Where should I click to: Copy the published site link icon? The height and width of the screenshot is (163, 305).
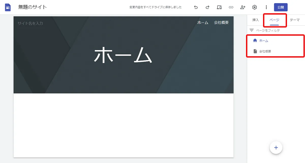tap(231, 7)
